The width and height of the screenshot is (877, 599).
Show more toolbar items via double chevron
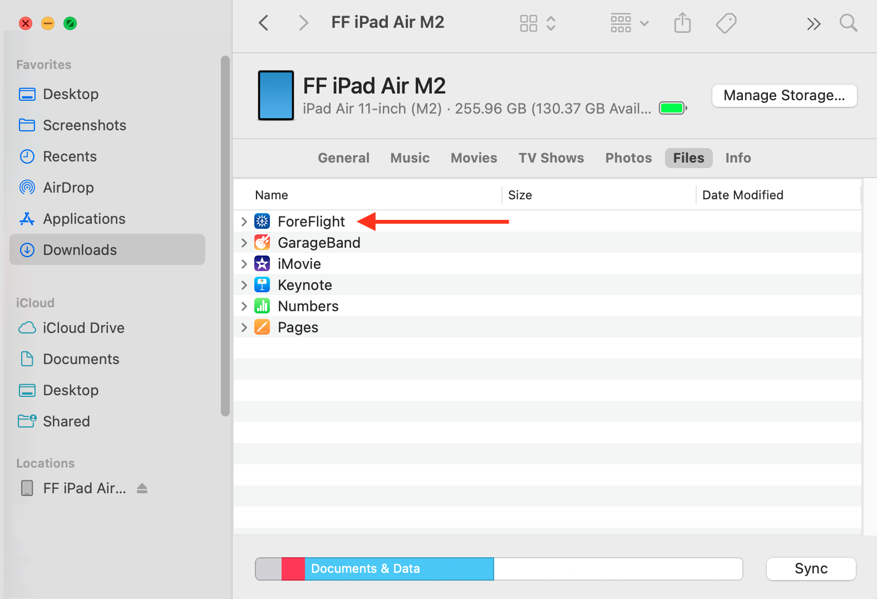(x=814, y=24)
